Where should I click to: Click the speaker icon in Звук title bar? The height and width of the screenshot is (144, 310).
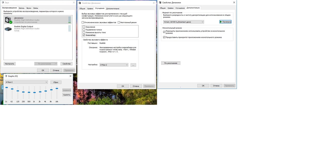(3, 2)
